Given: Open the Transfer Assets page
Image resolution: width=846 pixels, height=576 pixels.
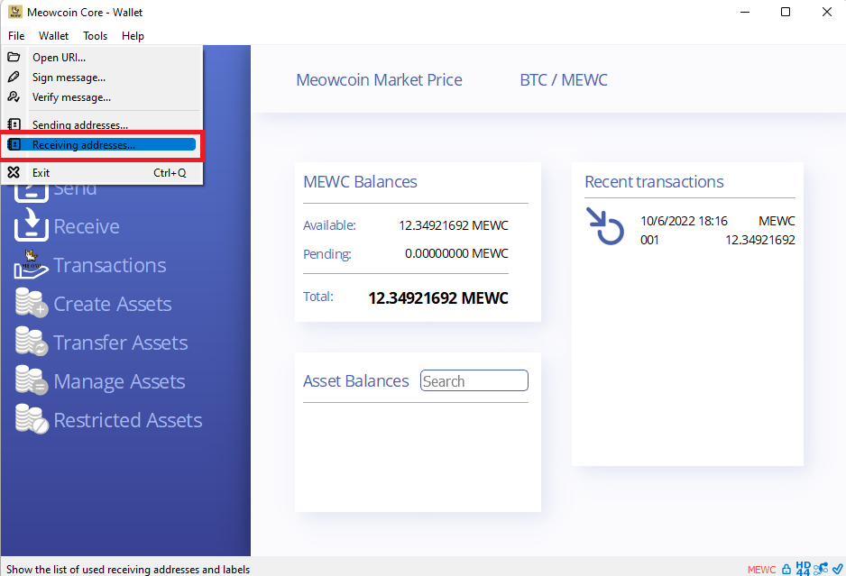Looking at the screenshot, I should pyautogui.click(x=120, y=343).
